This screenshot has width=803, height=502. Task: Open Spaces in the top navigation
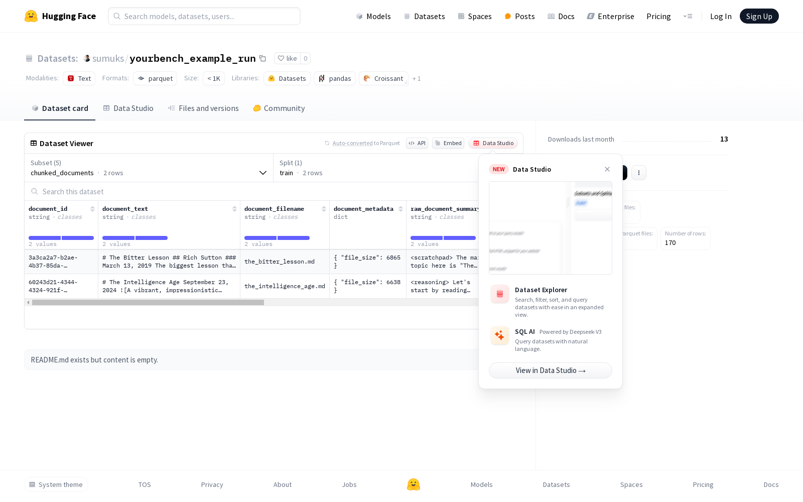(x=475, y=16)
